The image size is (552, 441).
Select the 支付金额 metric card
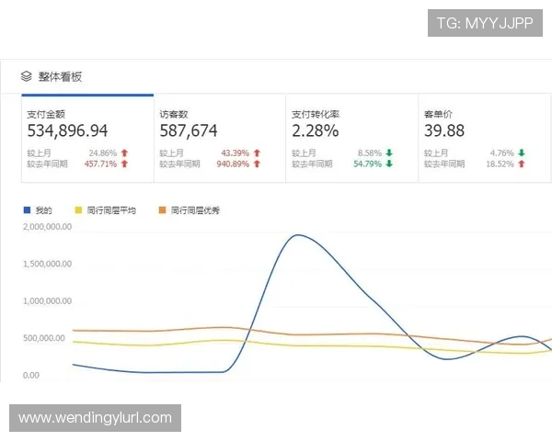pyautogui.click(x=87, y=138)
